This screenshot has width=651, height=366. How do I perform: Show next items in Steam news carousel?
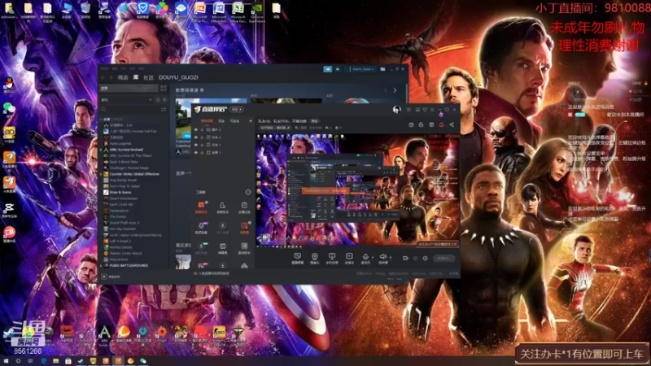pos(395,90)
